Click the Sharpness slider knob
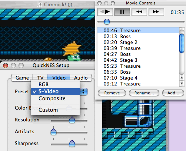This screenshot has width=186, height=151. [x=72, y=143]
